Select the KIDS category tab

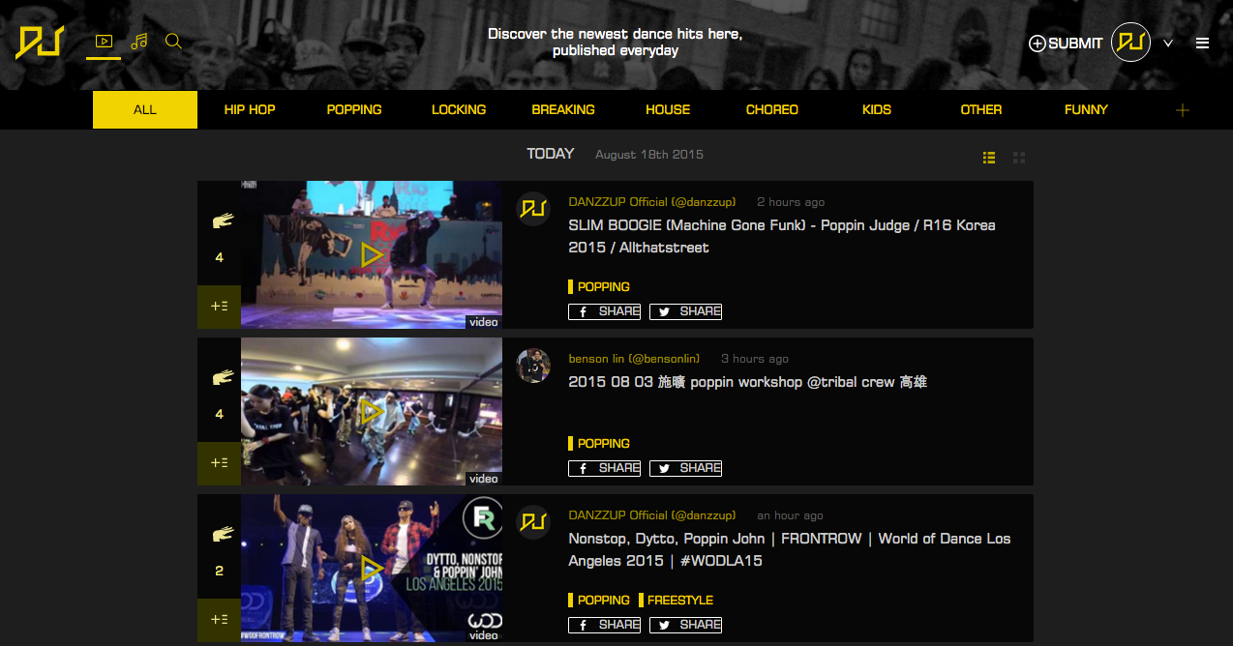877,109
